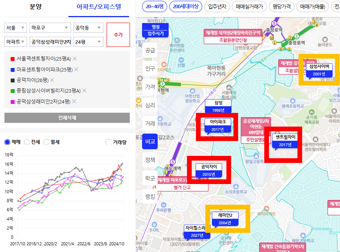Click the blue swatch for 마포센트럴아이파크
The width and height of the screenshot is (340, 252).
click(12, 70)
